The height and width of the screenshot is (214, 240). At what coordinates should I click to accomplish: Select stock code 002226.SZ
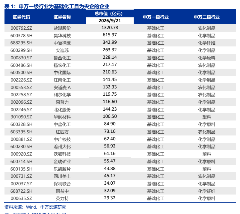21,80
